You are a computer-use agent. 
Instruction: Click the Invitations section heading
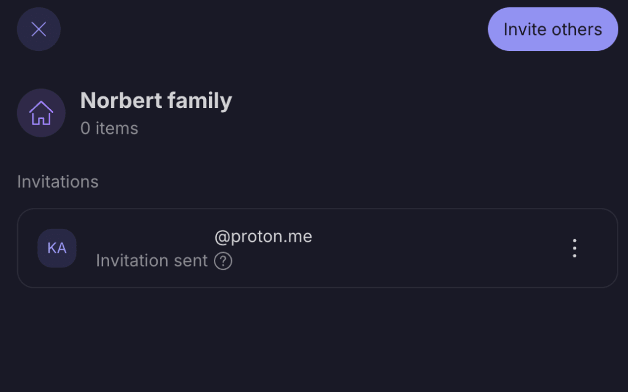58,182
